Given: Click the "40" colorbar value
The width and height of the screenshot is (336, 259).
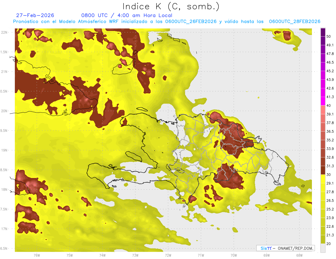Looking at the screenshot, I should [x=329, y=106].
